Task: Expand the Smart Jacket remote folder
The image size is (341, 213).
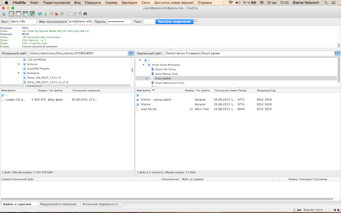Action: [147, 78]
